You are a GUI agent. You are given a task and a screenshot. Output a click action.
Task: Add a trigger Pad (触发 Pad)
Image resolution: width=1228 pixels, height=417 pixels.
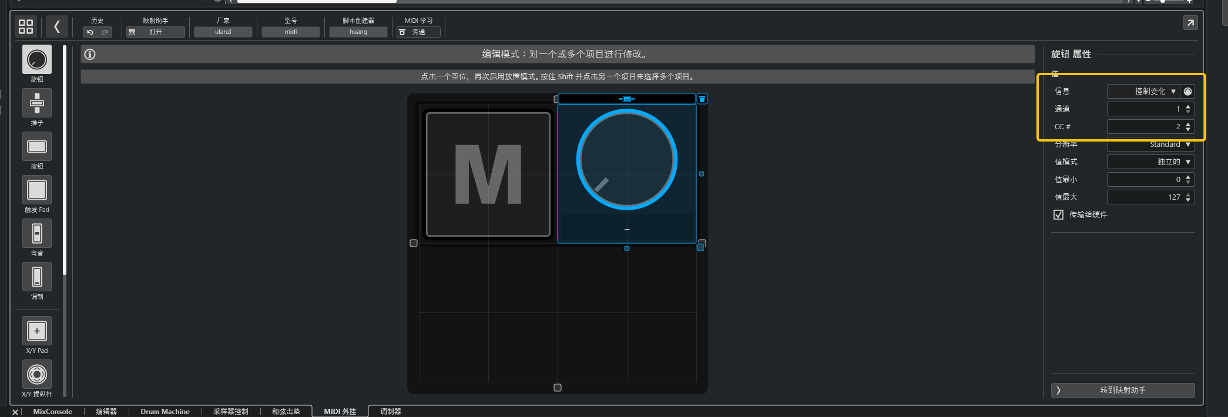point(37,190)
